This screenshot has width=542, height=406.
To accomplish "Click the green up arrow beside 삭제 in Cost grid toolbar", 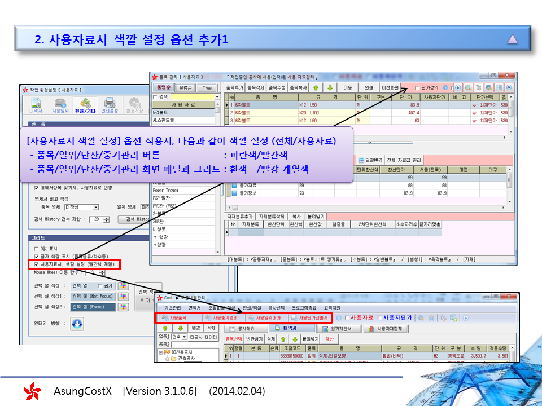I will 283,339.
